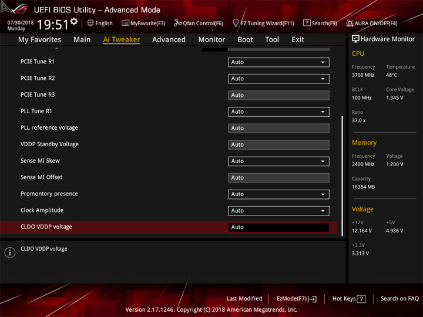Open Qfan Control(F6)
The height and width of the screenshot is (317, 423).
pos(199,23)
